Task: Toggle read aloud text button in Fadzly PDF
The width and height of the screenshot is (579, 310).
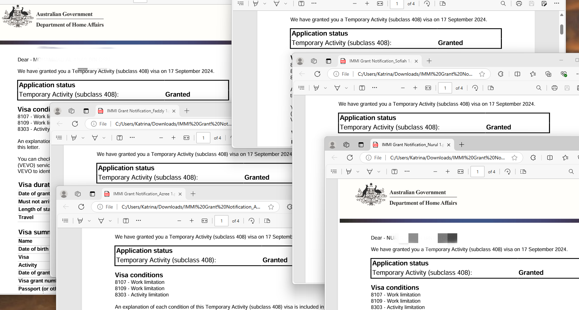Action: pos(120,138)
